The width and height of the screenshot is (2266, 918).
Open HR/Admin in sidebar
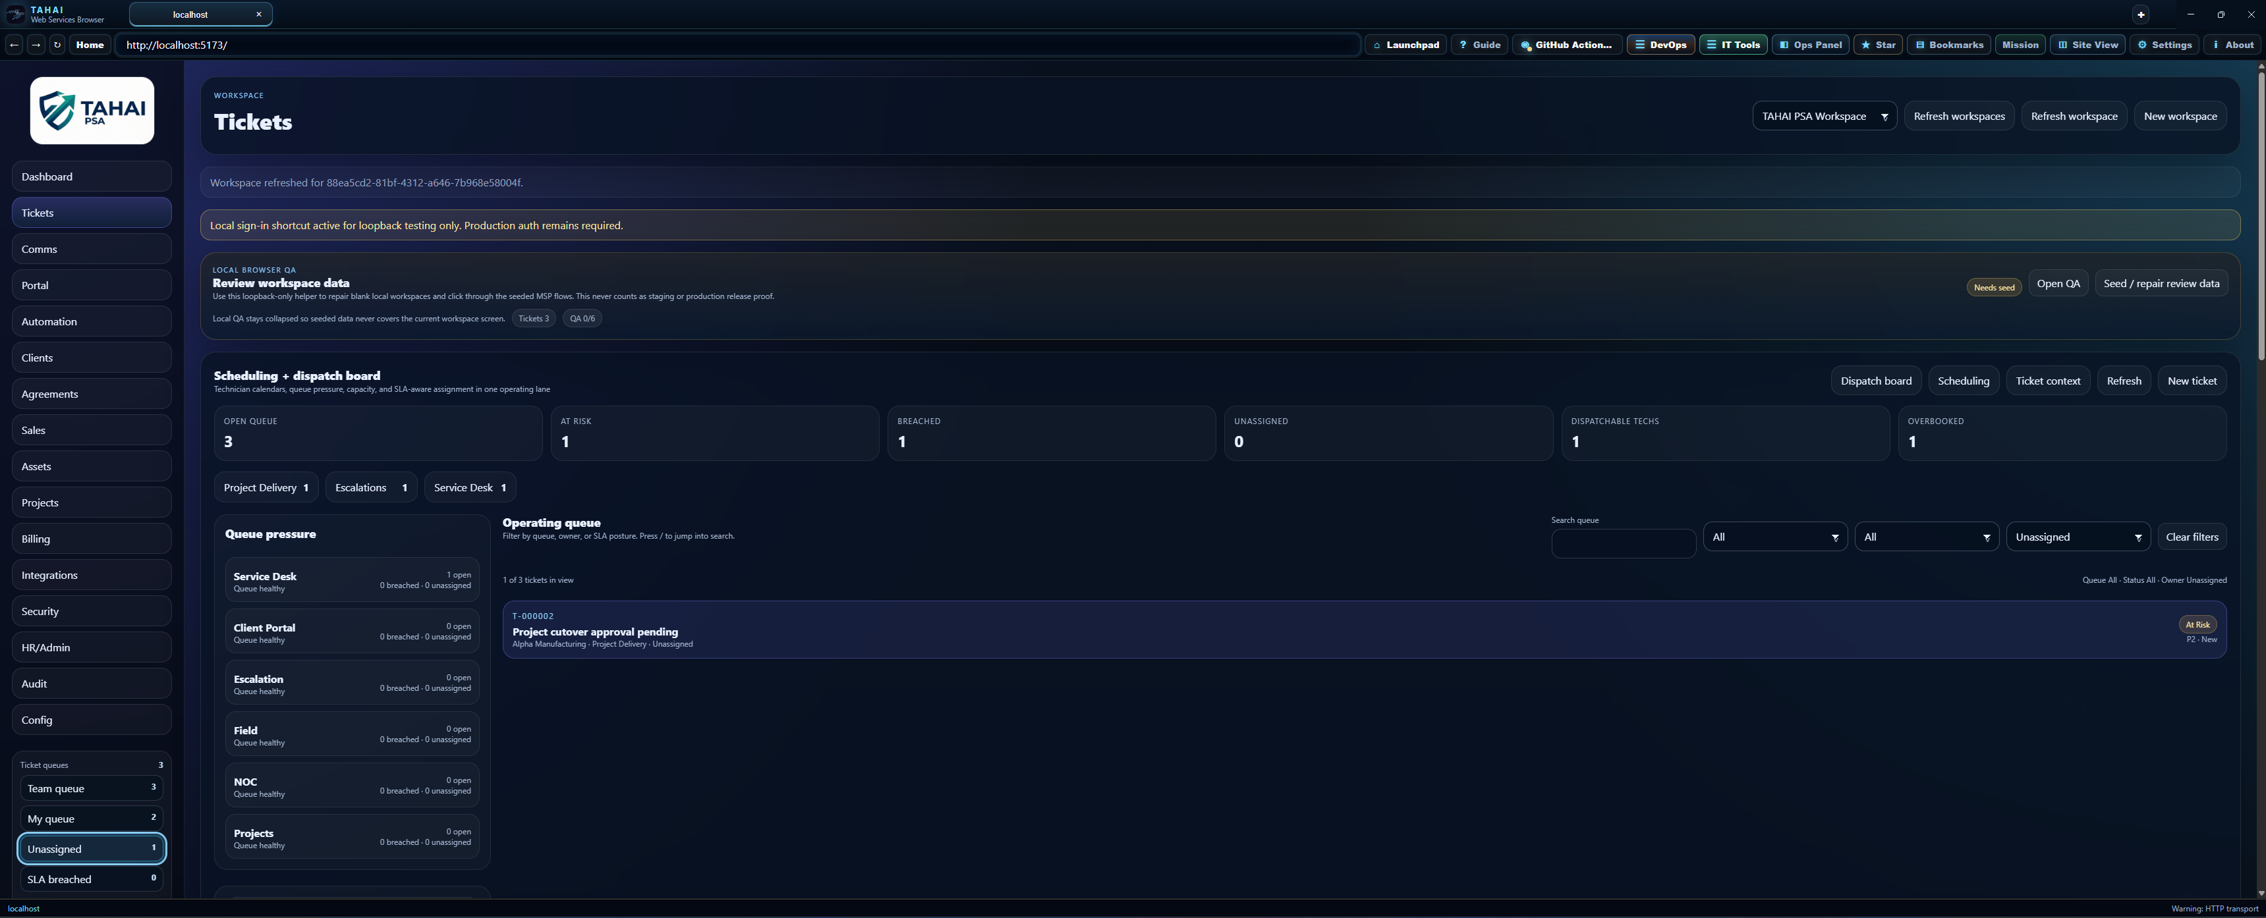92,647
